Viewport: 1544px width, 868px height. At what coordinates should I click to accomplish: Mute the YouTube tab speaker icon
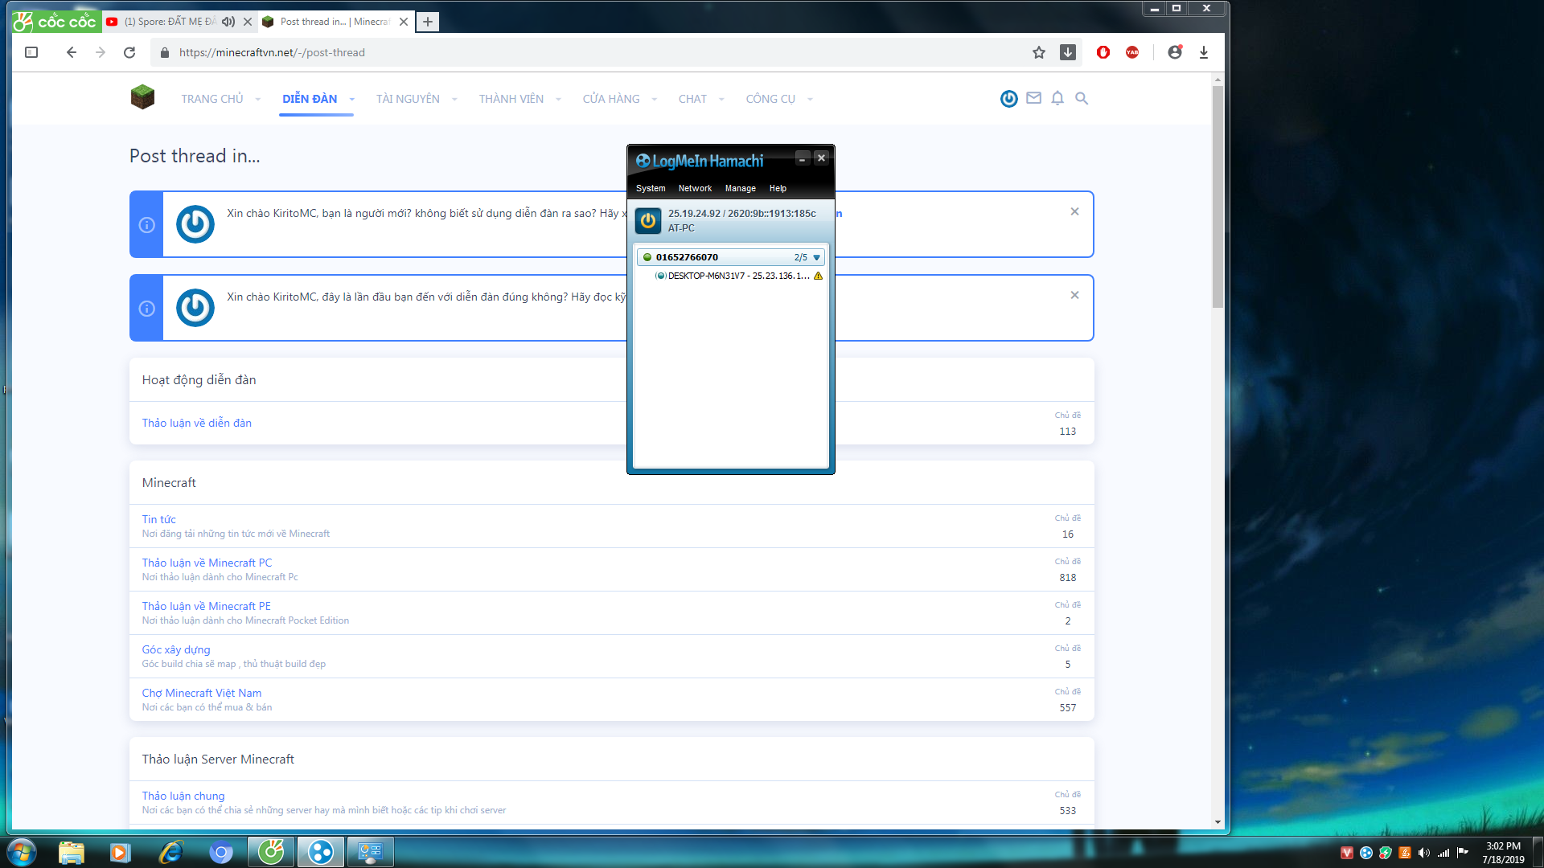point(228,22)
